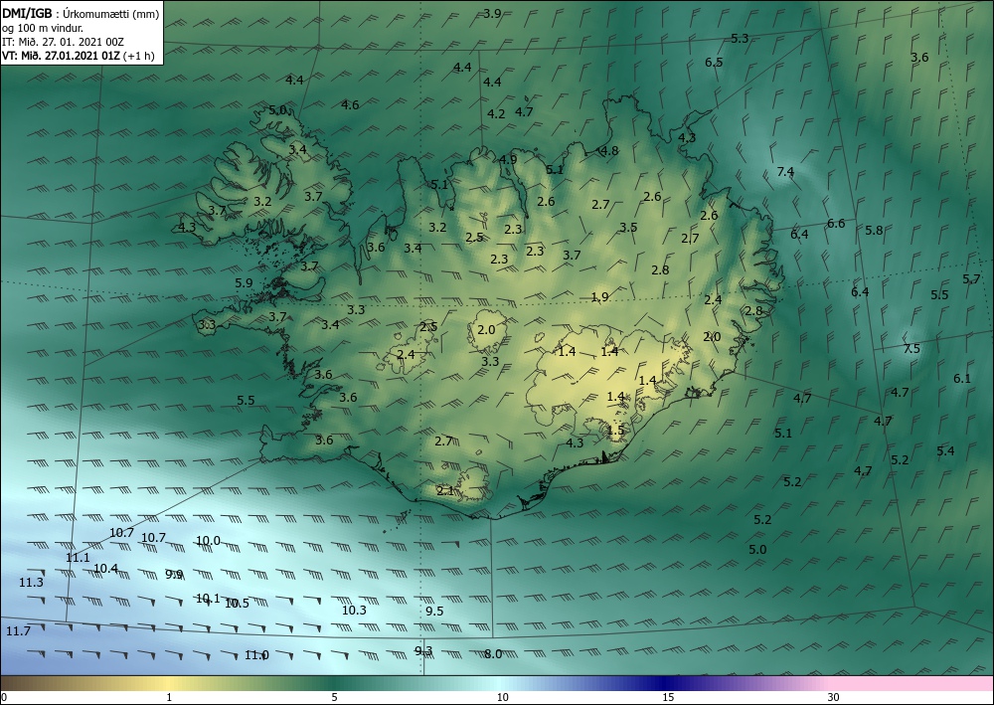The image size is (994, 705).
Task: Click the color scale tick label '15'
Action: (668, 697)
